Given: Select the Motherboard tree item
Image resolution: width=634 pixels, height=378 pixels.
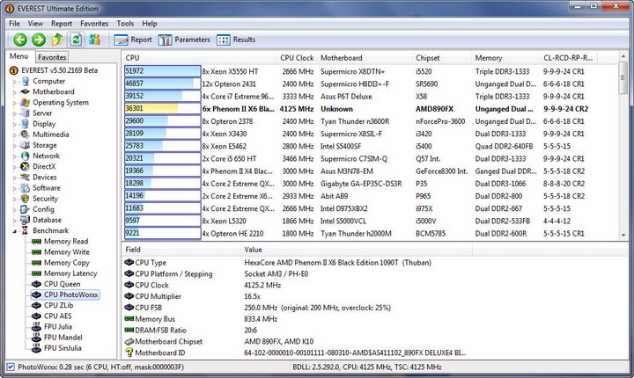Looking at the screenshot, I should (54, 91).
